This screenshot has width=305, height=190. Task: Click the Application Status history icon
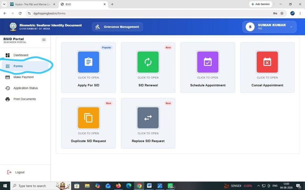(x=7, y=88)
